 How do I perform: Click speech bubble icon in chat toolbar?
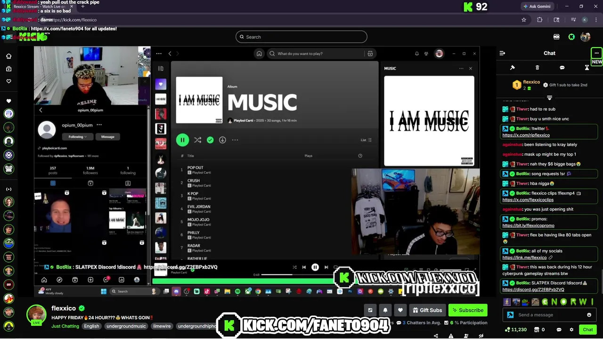tap(562, 68)
